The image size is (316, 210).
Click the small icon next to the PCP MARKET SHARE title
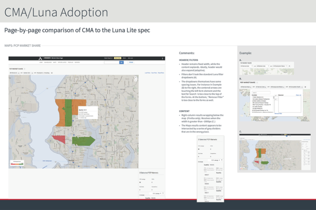pos(25,69)
